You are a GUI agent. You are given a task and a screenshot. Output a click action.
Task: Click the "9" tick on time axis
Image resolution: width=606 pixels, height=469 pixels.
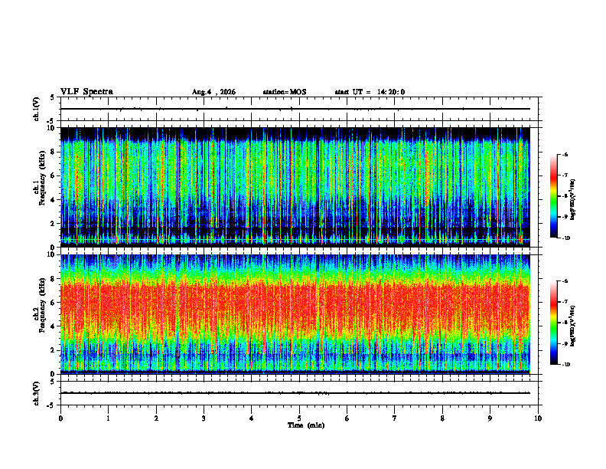tap(490, 418)
